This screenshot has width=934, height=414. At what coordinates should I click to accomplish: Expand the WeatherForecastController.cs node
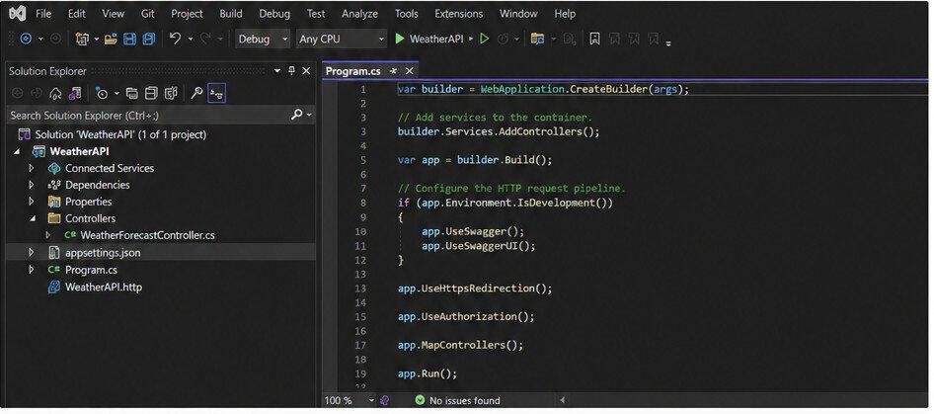coord(48,235)
